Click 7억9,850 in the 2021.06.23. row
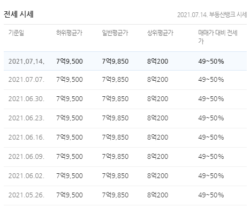Screen dimensions: 250x207 115,118
